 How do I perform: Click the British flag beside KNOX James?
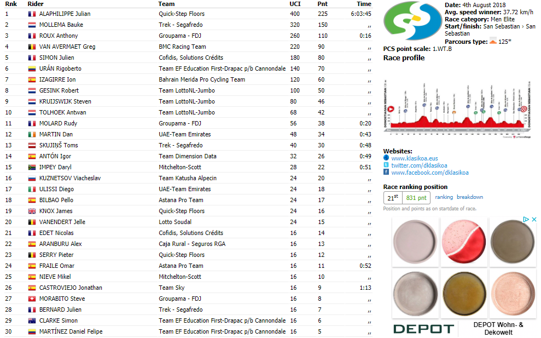pyautogui.click(x=32, y=211)
